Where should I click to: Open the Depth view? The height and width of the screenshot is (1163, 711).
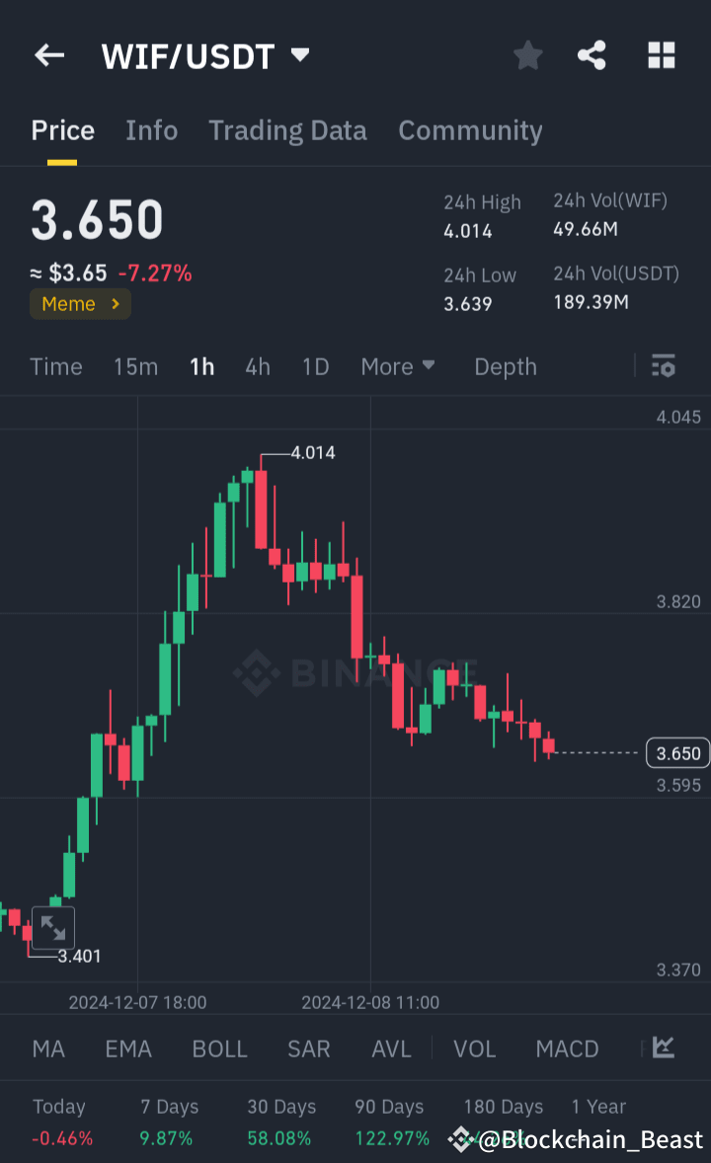pos(505,366)
